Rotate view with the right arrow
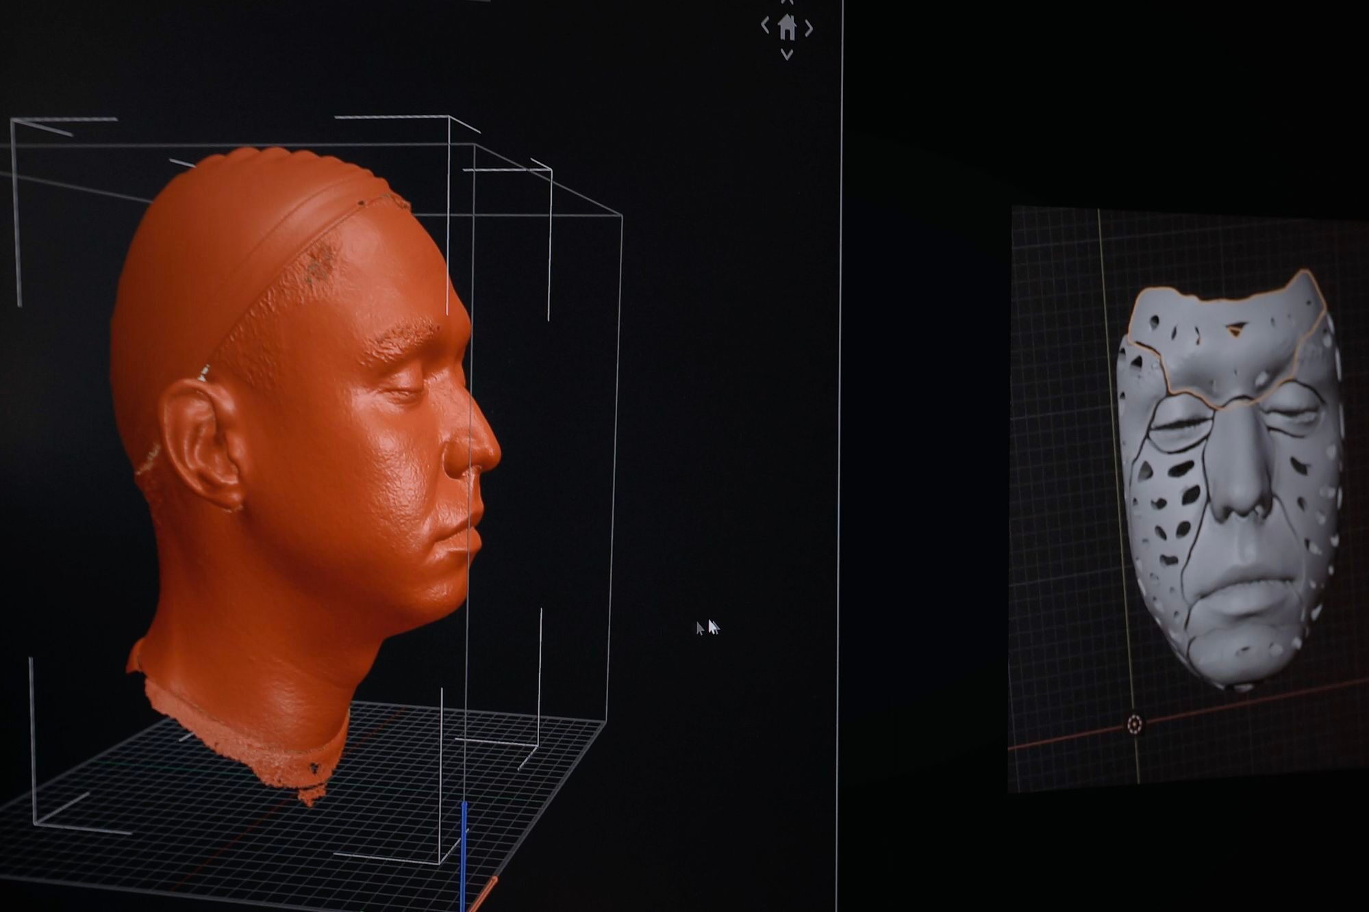Screen dimensions: 1369x912 point(809,28)
